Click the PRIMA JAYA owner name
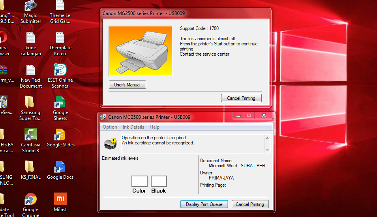This screenshot has width=377, height=217. (221, 178)
